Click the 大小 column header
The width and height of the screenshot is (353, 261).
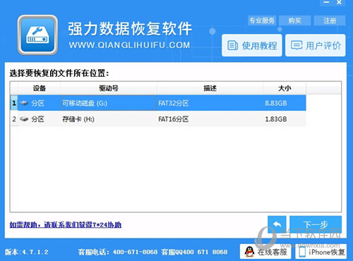(285, 88)
